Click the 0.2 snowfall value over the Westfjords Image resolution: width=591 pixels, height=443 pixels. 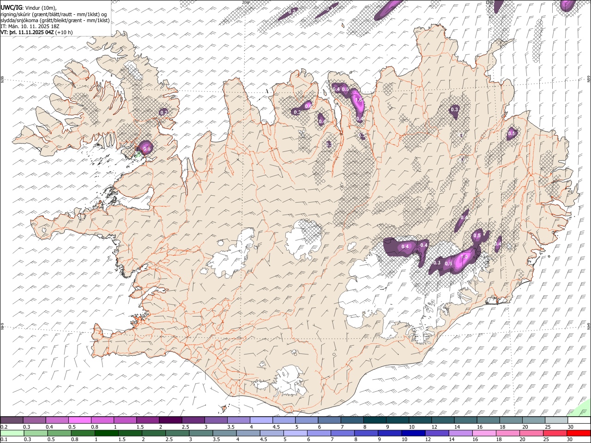click(x=163, y=112)
